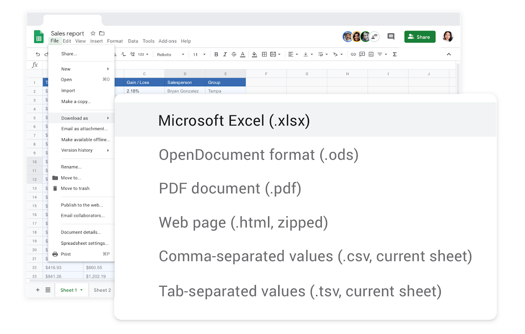Click the additional collaborators icon
Viewport: 525px width, 334px height.
374,36
